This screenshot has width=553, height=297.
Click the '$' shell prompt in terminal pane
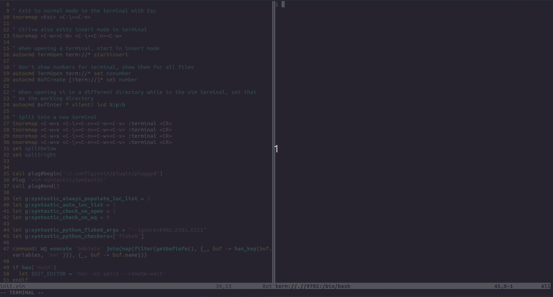coord(277,5)
